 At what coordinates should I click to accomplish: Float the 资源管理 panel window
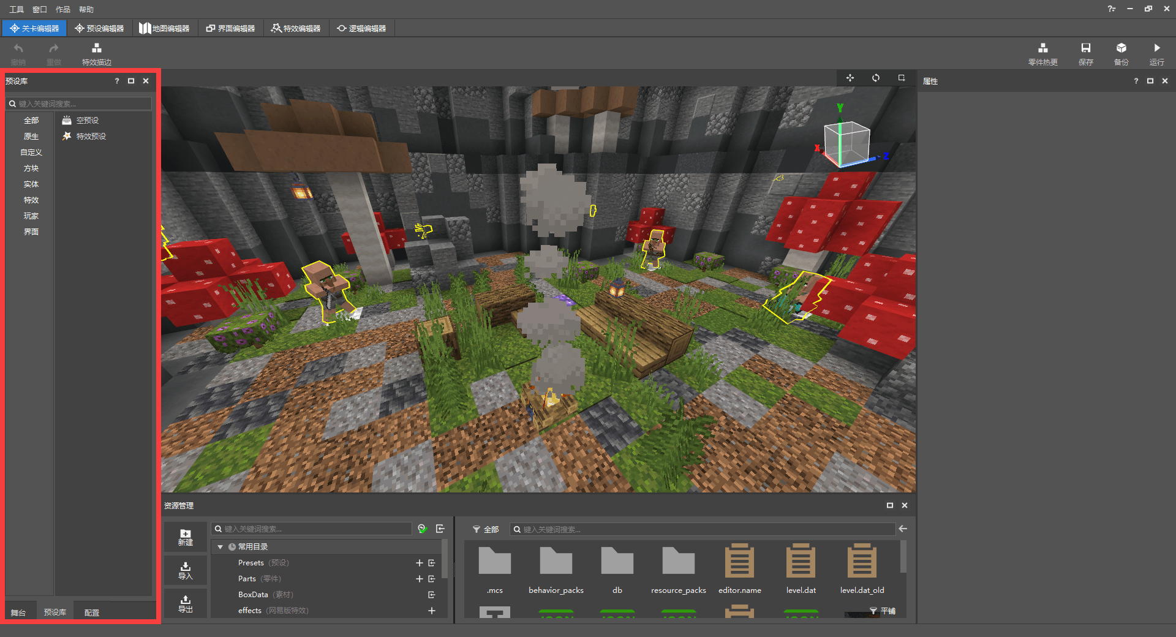click(x=890, y=505)
